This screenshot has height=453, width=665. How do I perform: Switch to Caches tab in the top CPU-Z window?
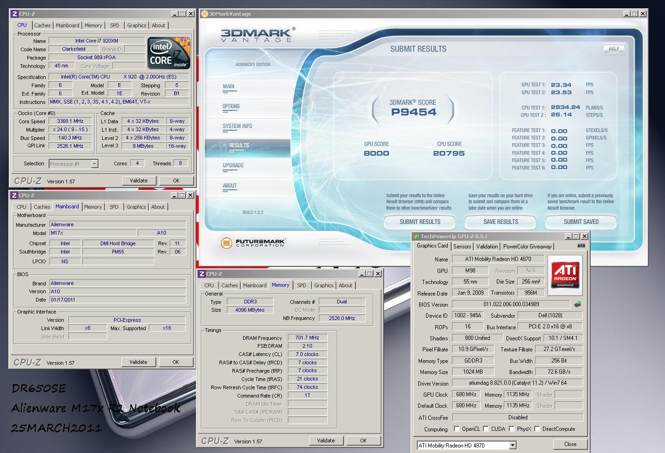click(43, 25)
